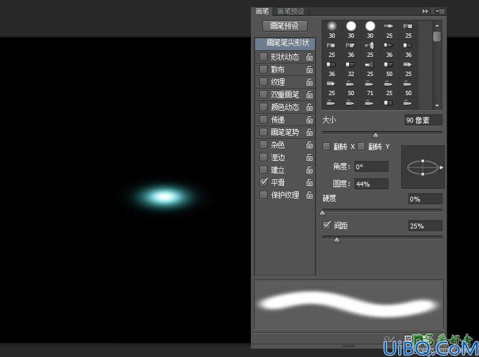The height and width of the screenshot is (357, 479).
Task: Tick the 翻转 Y checkbox
Action: (x=361, y=147)
